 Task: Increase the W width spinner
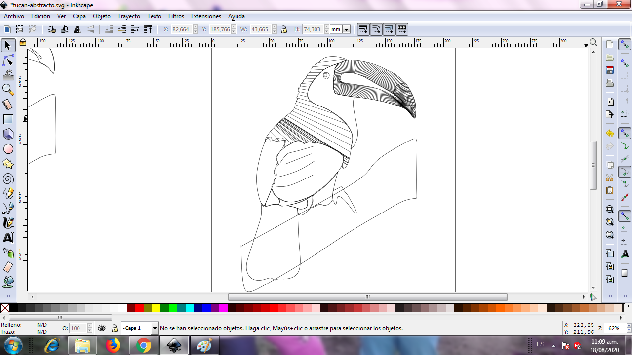coord(274,27)
